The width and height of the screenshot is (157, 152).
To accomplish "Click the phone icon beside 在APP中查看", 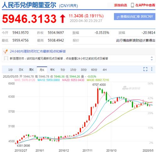I will 133,5.
